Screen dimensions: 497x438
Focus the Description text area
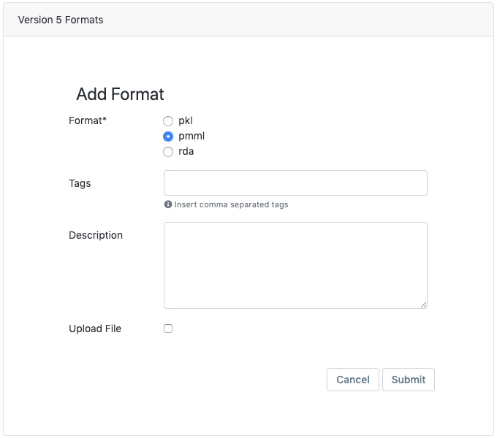coord(295,265)
